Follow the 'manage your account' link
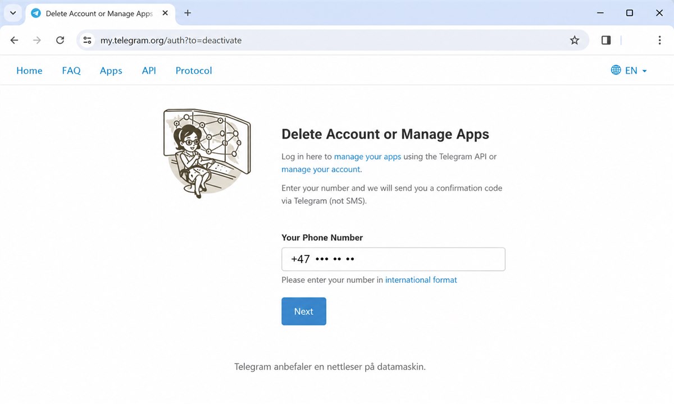 [x=321, y=169]
